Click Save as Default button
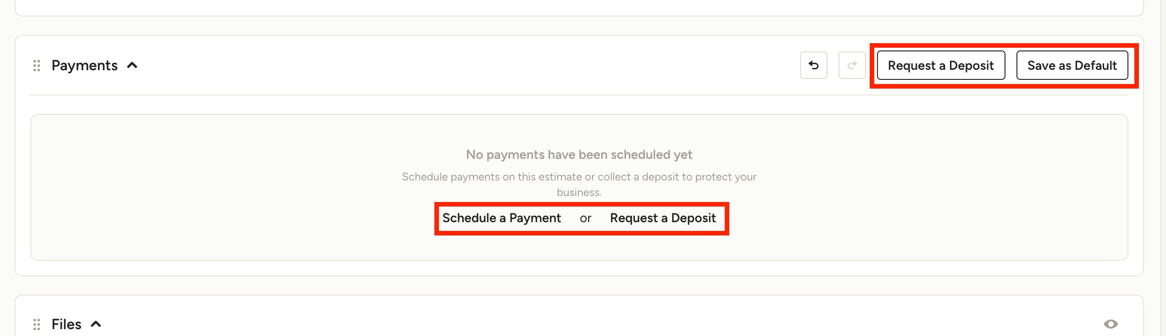1166x336 pixels. click(x=1072, y=65)
